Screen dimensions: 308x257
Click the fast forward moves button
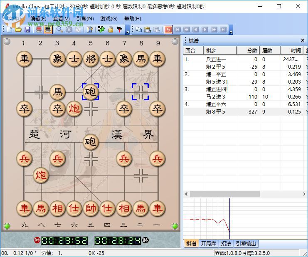click(x=214, y=30)
